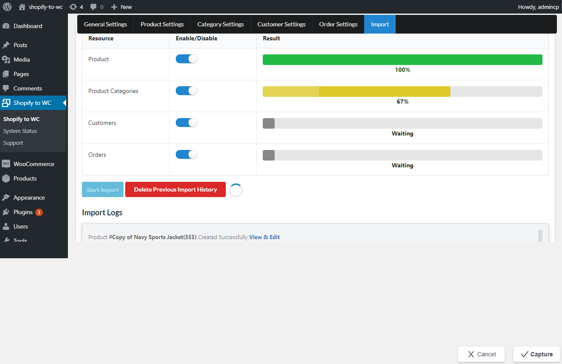The height and width of the screenshot is (364, 562).
Task: Click the Import Logs heading
Action: pos(102,212)
